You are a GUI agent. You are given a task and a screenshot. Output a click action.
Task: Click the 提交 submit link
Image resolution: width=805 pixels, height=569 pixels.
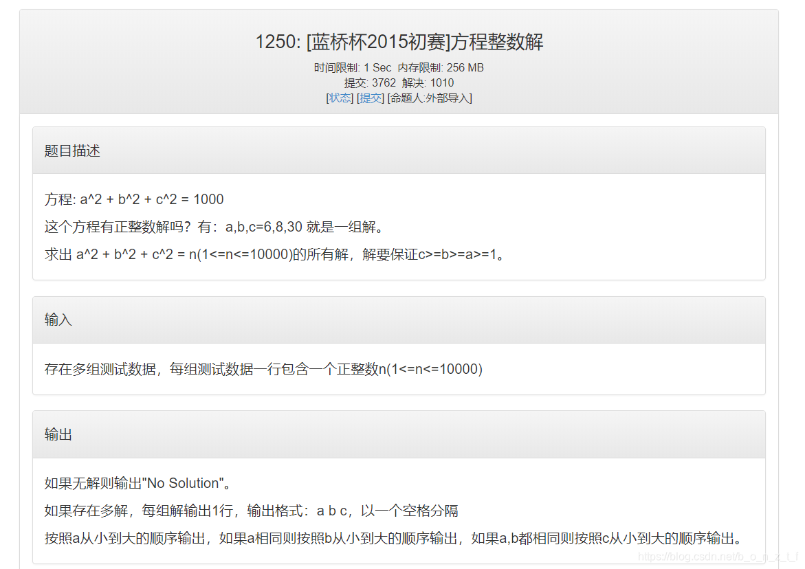coord(371,98)
